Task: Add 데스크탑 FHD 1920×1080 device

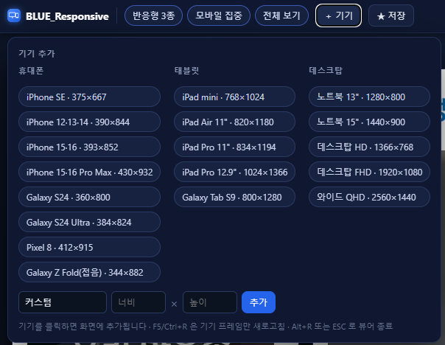Action: 369,172
